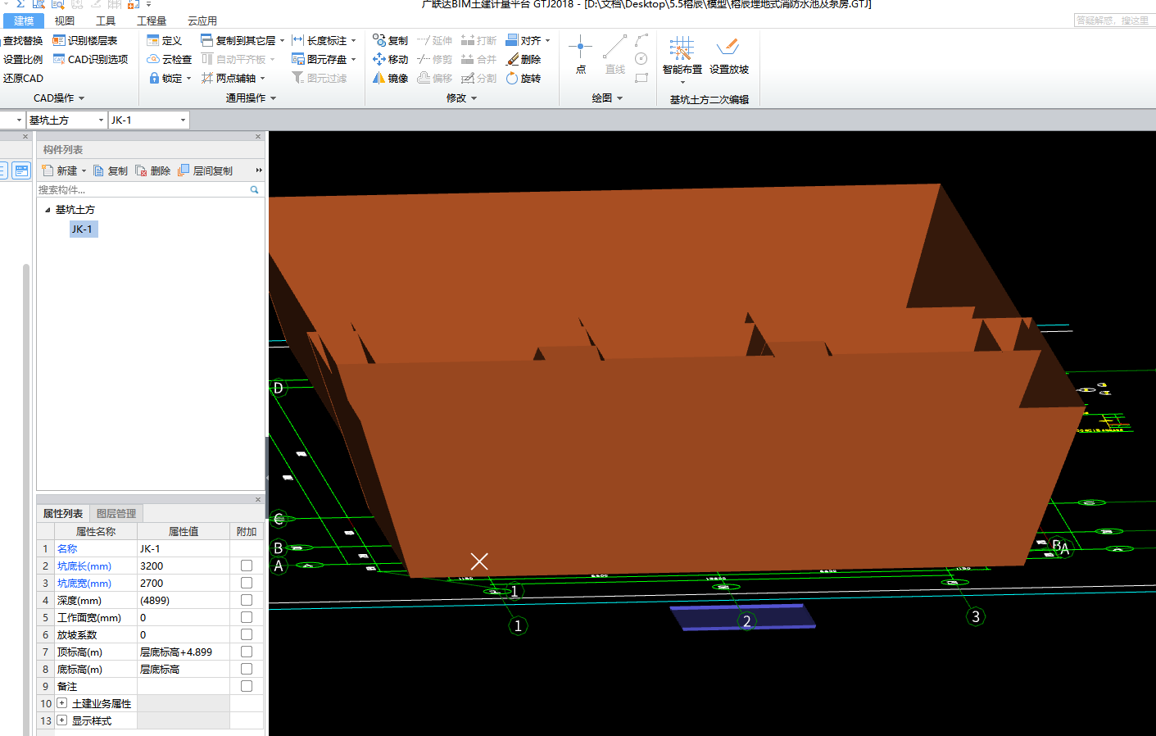Click the 识别楼层表 icon
This screenshot has width=1156, height=736.
point(59,40)
